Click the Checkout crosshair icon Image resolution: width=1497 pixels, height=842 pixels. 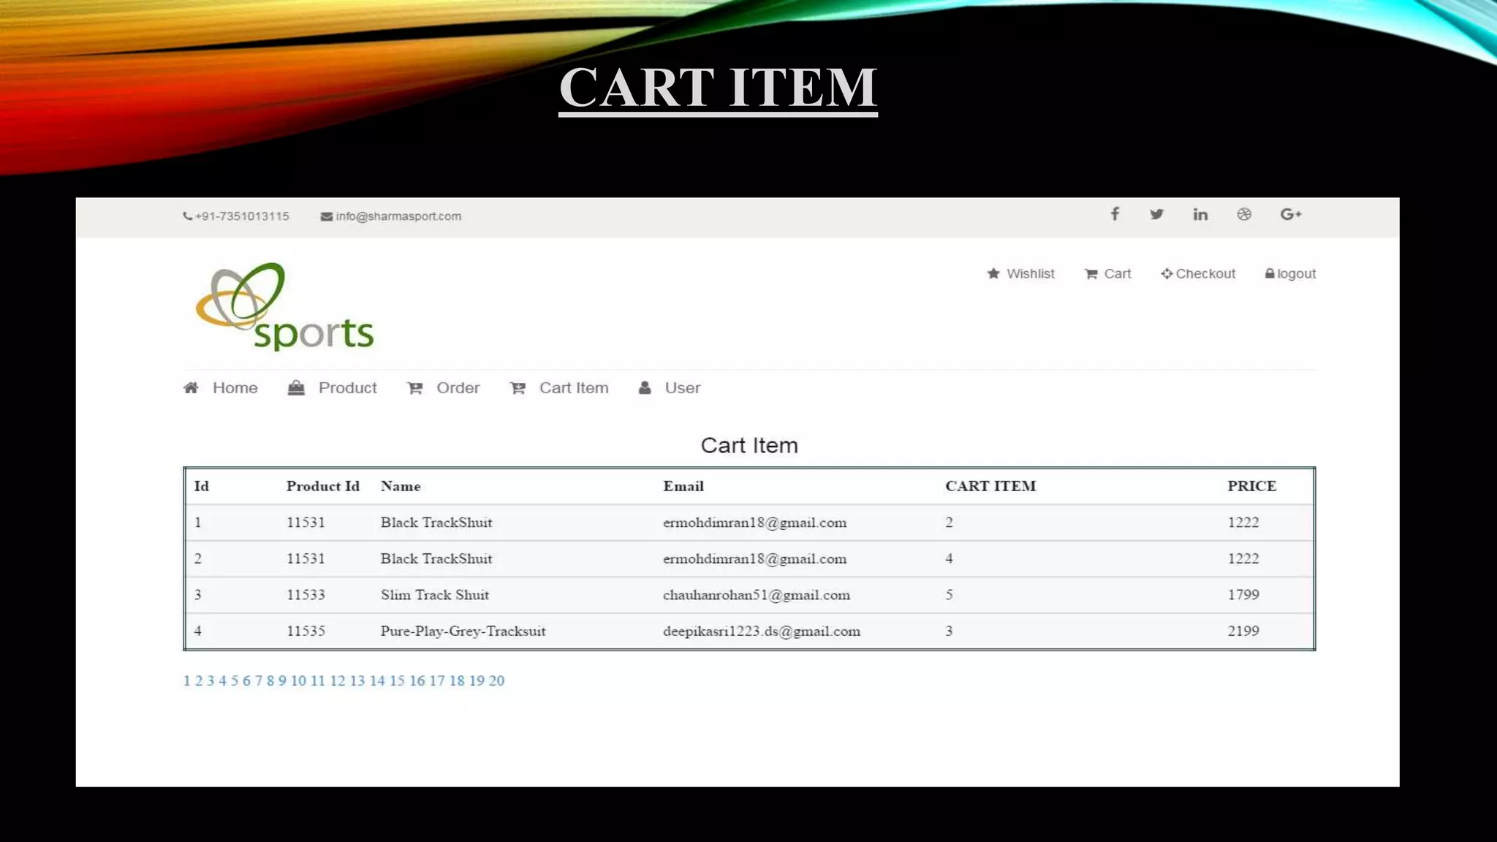[1167, 273]
